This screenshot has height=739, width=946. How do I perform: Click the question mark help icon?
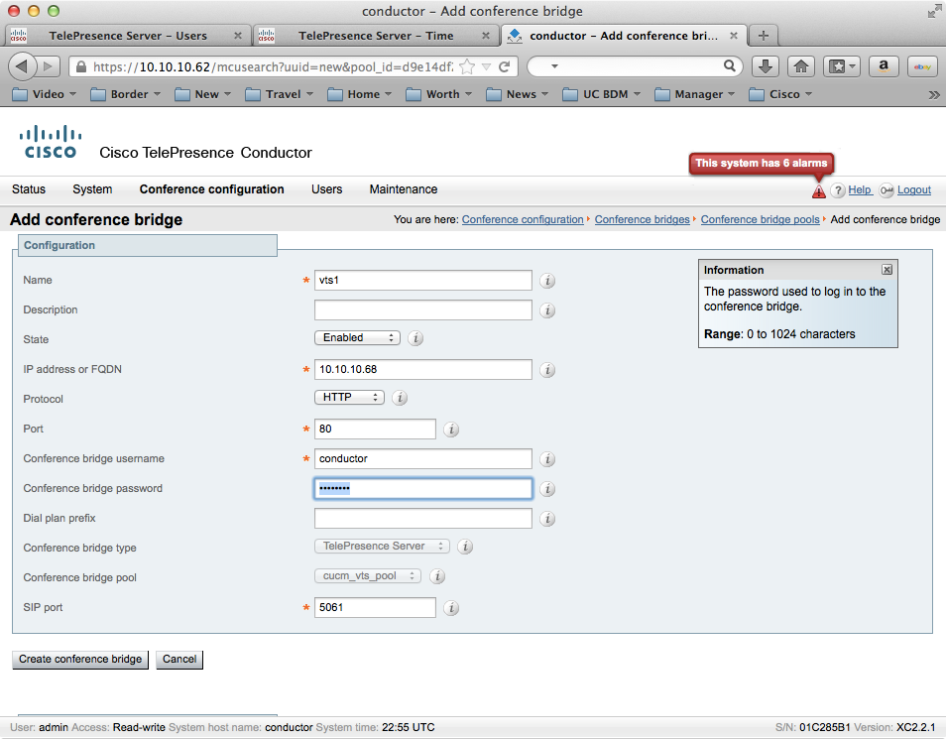[x=837, y=190]
